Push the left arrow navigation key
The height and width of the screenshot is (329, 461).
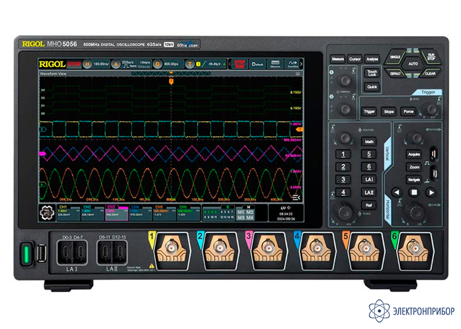(397, 192)
